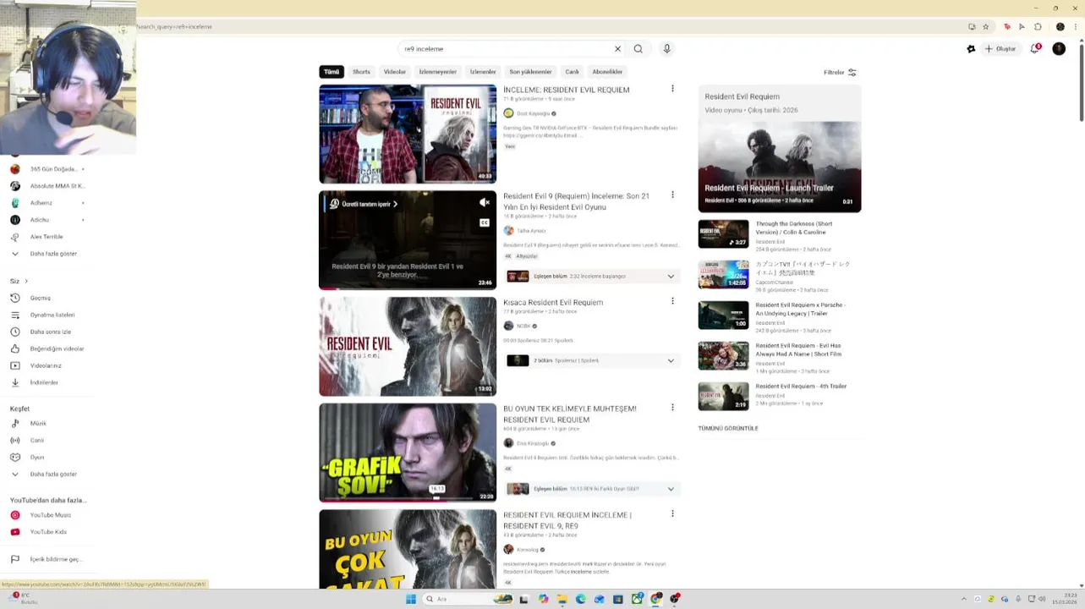
Task: Clear the search box with the X
Action: click(617, 49)
